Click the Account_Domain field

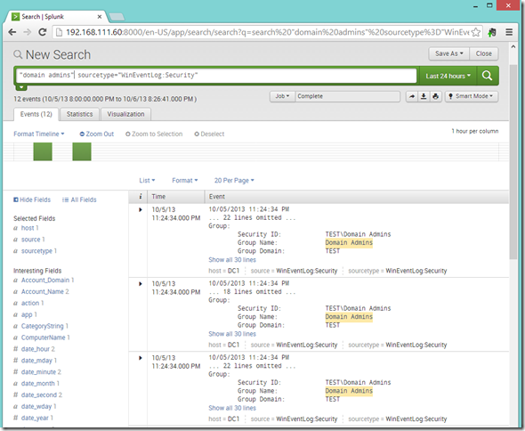click(45, 281)
